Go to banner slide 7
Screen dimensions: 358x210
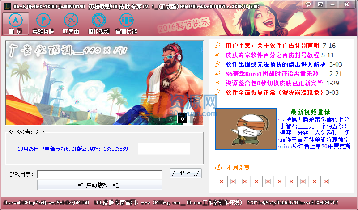pyautogui.click(x=194, y=119)
